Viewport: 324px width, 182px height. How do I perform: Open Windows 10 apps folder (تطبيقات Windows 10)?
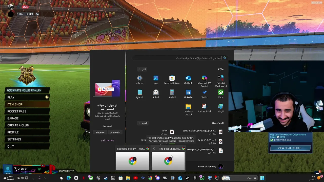(x=221, y=81)
